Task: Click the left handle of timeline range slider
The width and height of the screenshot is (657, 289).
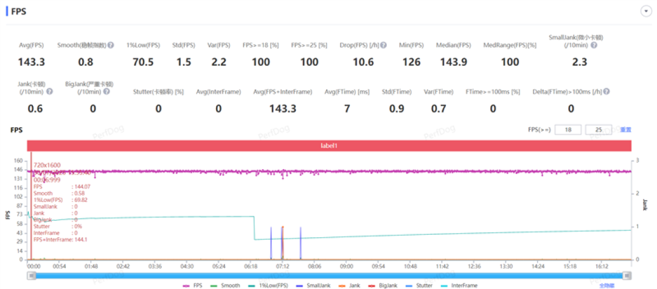Action: point(32,275)
